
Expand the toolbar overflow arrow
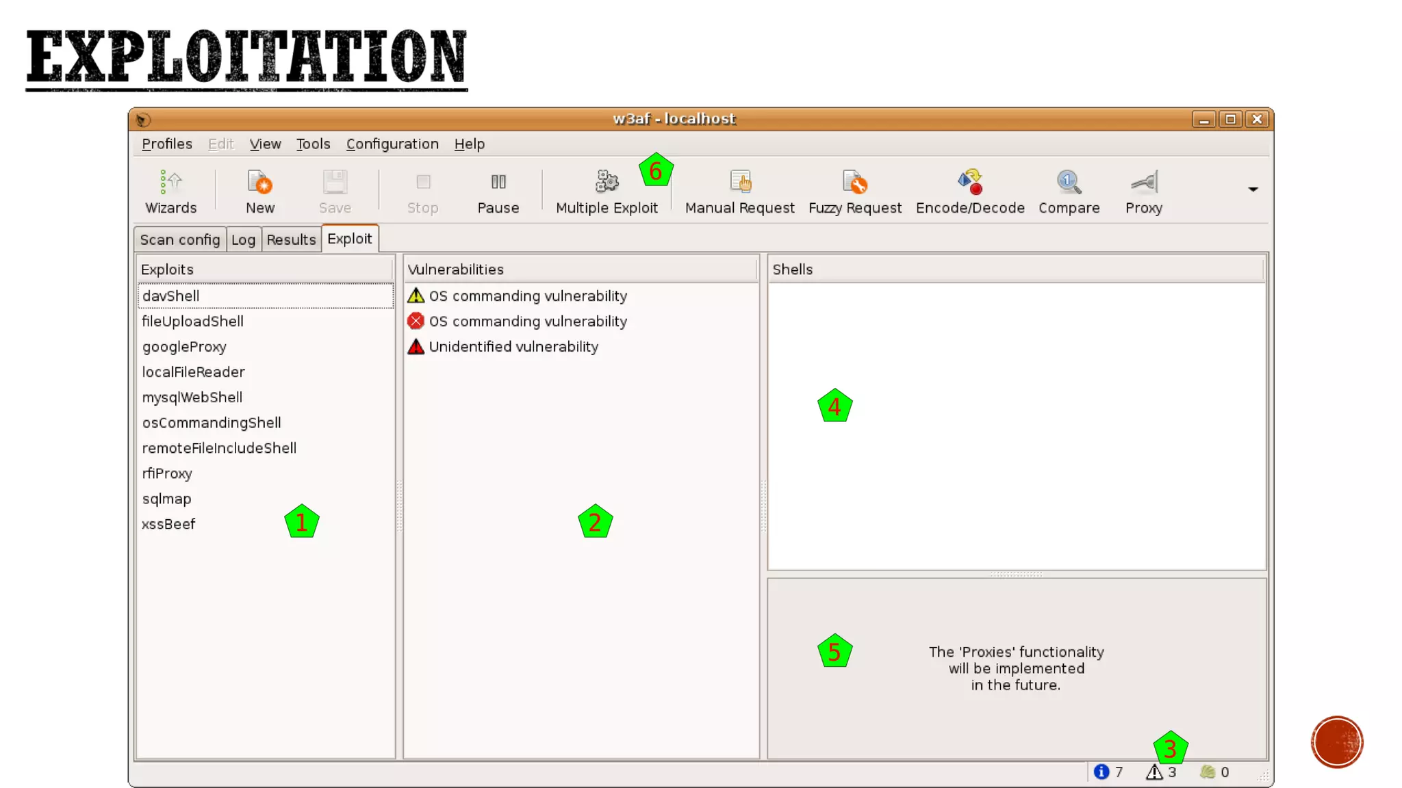pyautogui.click(x=1253, y=189)
